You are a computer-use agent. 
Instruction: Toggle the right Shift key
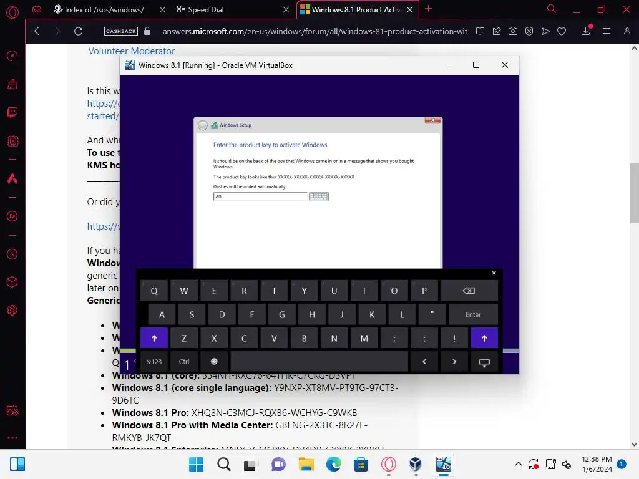(484, 338)
